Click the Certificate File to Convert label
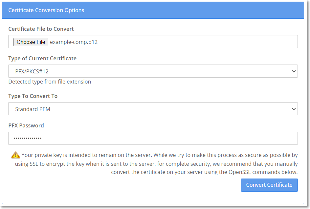The image size is (310, 209). tap(41, 29)
